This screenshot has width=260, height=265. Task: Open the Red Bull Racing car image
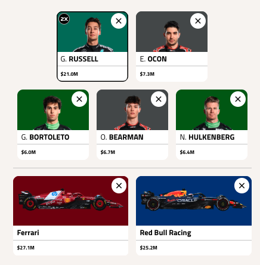[x=194, y=199]
